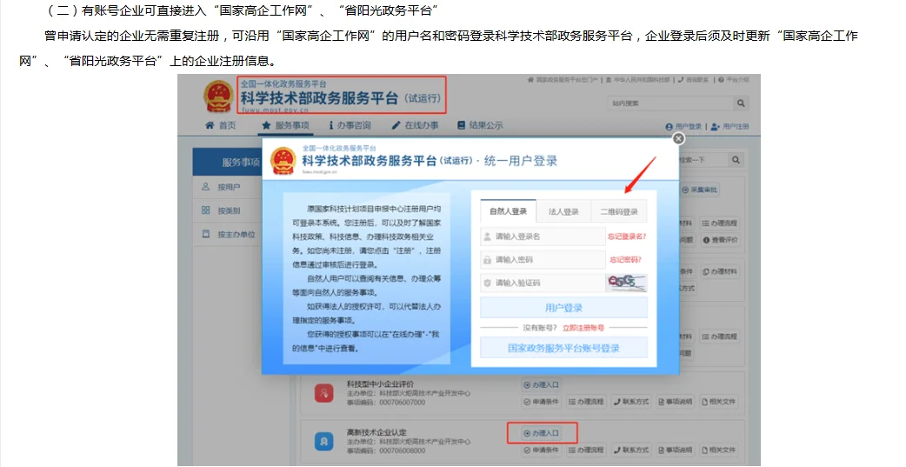This screenshot has height=467, width=906.
Task: Open the 平台介绍 header link
Action: click(x=733, y=80)
